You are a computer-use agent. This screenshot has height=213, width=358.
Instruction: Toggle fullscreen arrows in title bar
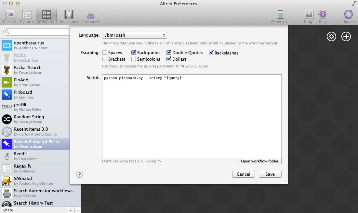point(354,4)
